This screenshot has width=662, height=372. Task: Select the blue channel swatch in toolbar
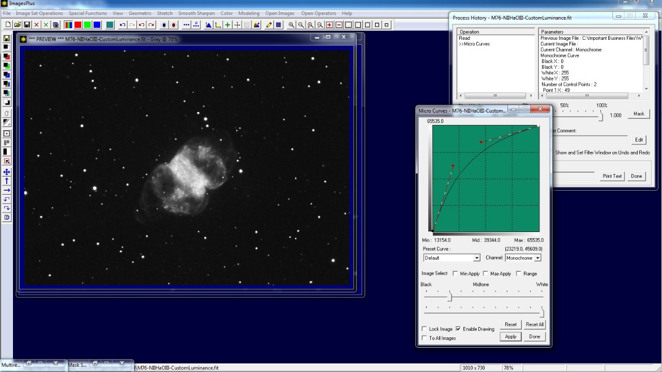pyautogui.click(x=97, y=25)
